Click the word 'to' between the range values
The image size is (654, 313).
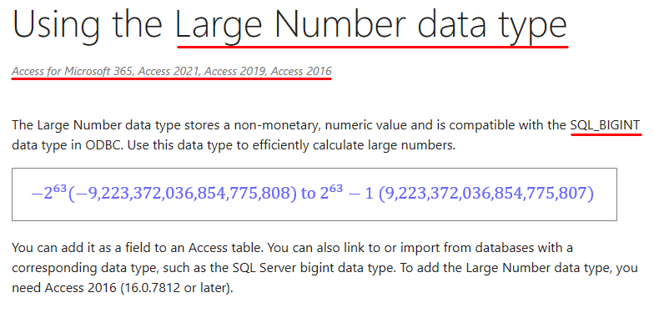point(308,194)
